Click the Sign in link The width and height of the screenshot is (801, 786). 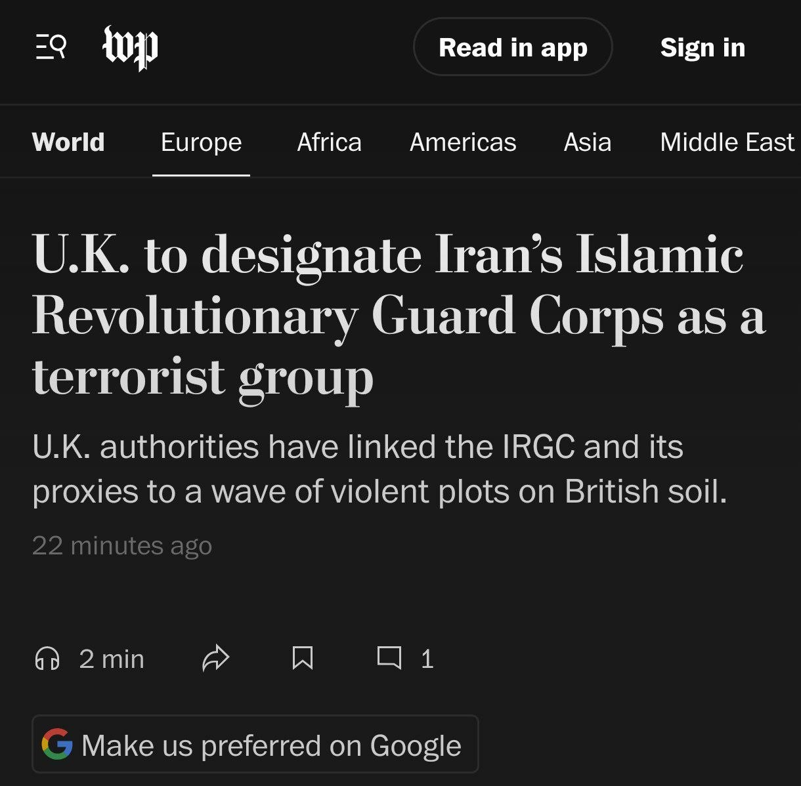pyautogui.click(x=703, y=48)
